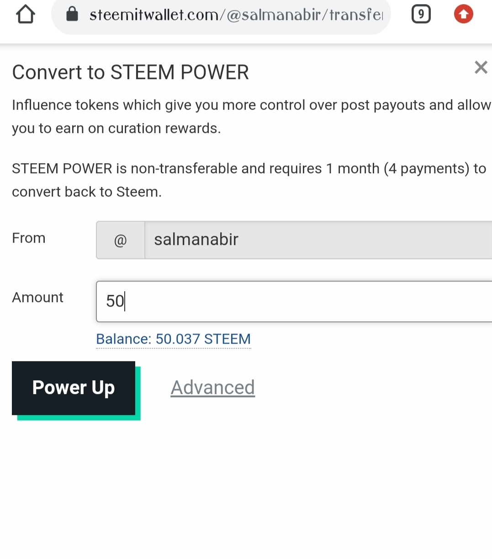
Task: Click the Convert to STEEM POWER heading
Action: [x=130, y=72]
